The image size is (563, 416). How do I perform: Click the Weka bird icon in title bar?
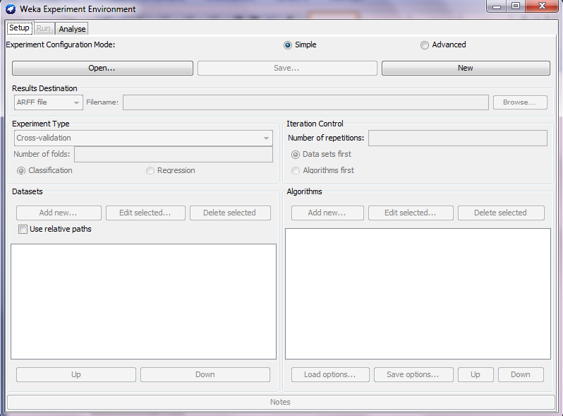click(11, 9)
